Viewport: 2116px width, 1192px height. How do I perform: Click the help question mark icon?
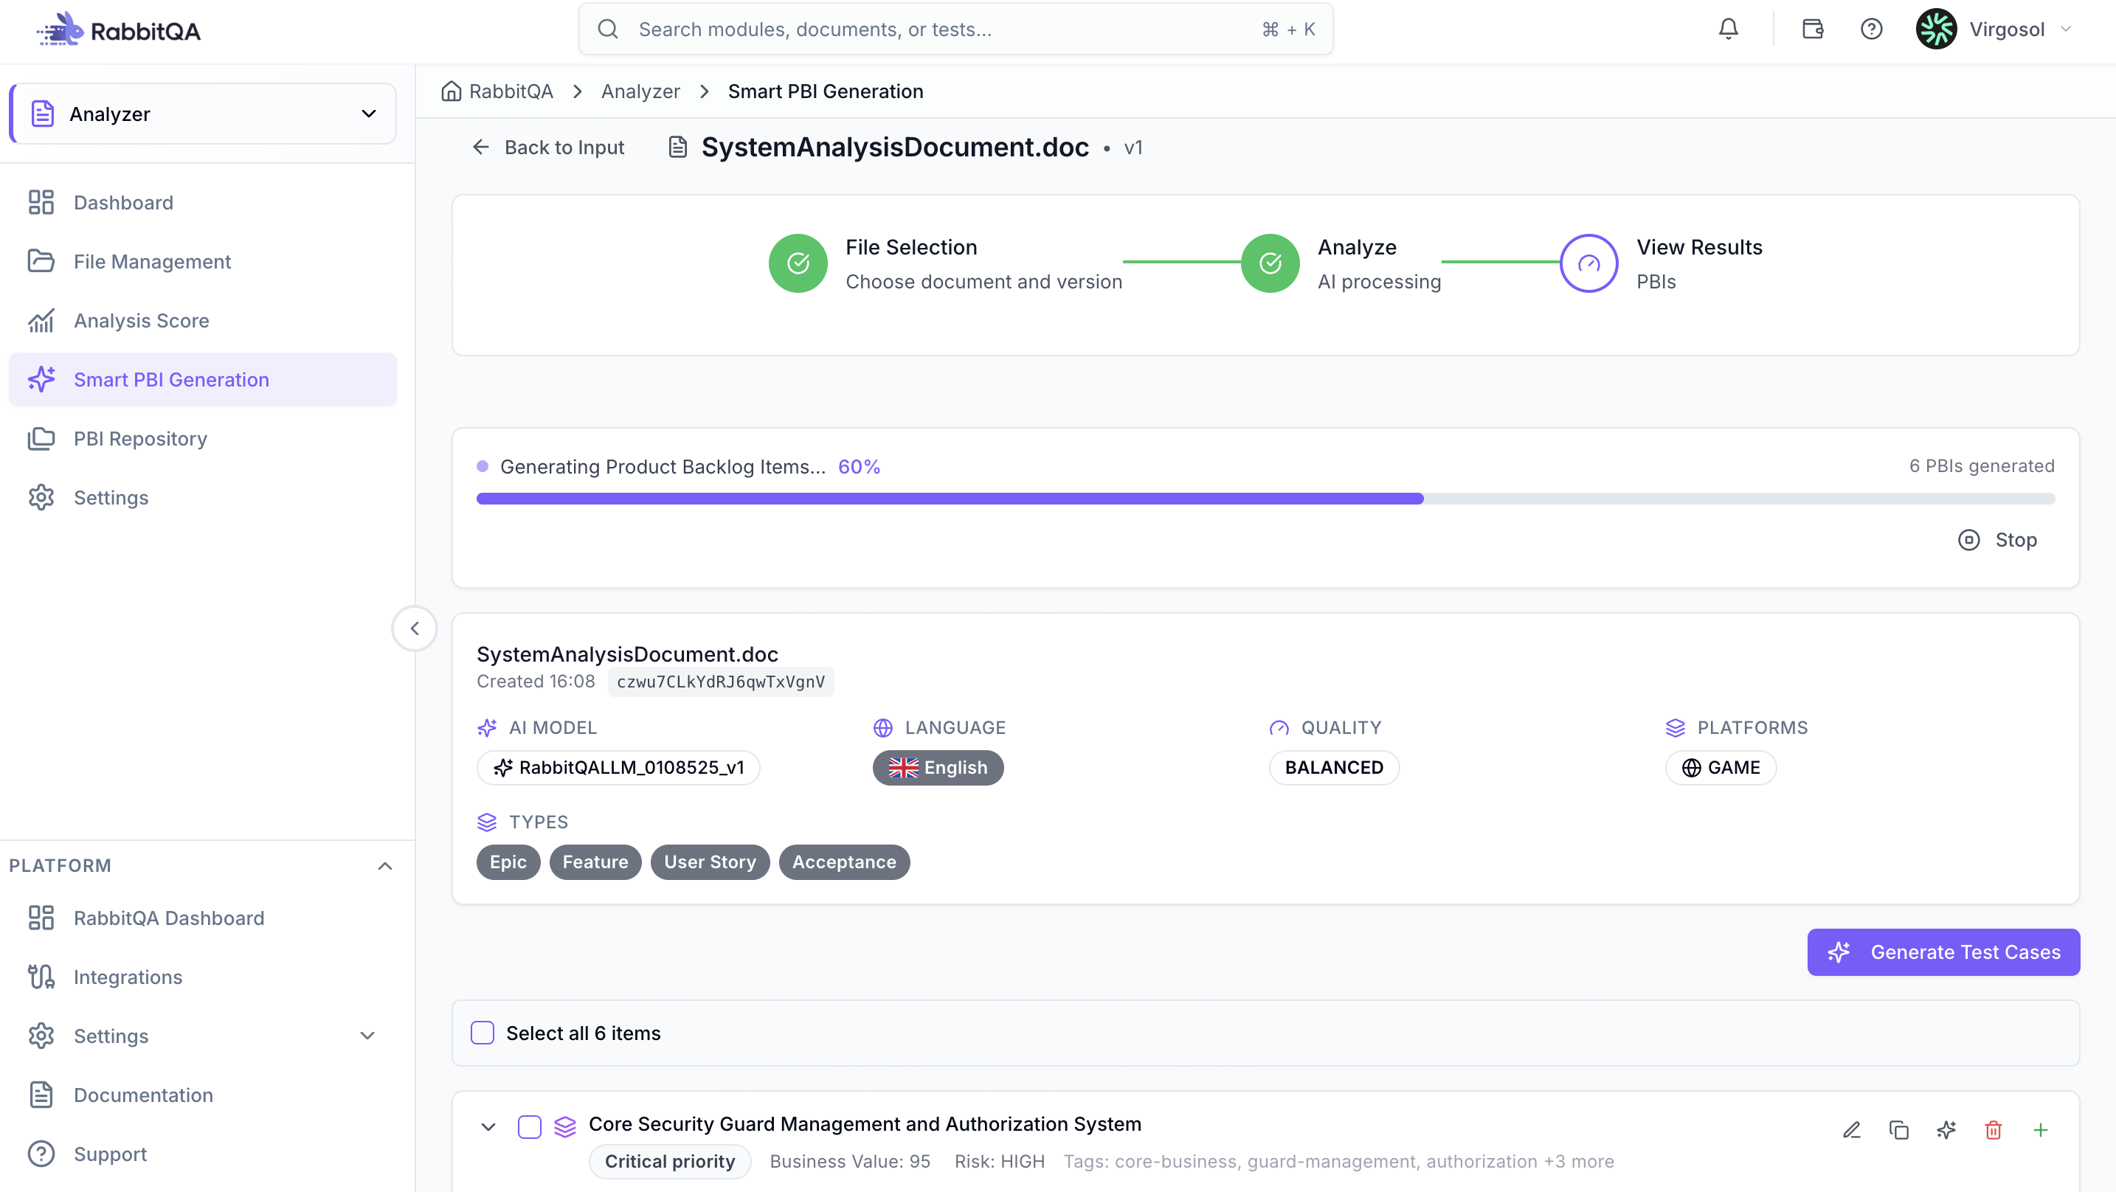(x=1871, y=30)
